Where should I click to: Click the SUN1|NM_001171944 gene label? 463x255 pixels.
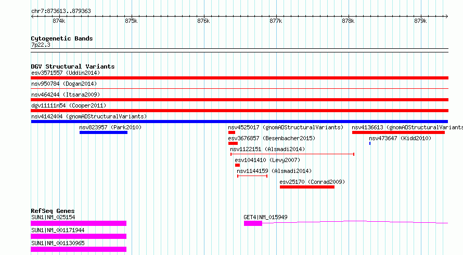(58, 230)
